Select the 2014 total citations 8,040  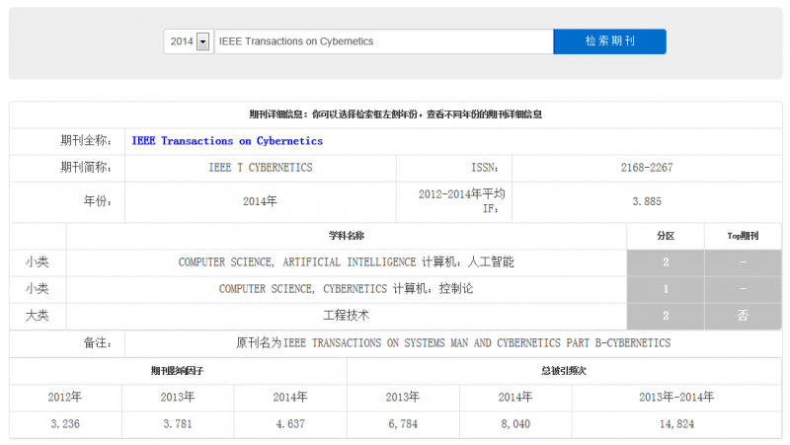pos(515,424)
